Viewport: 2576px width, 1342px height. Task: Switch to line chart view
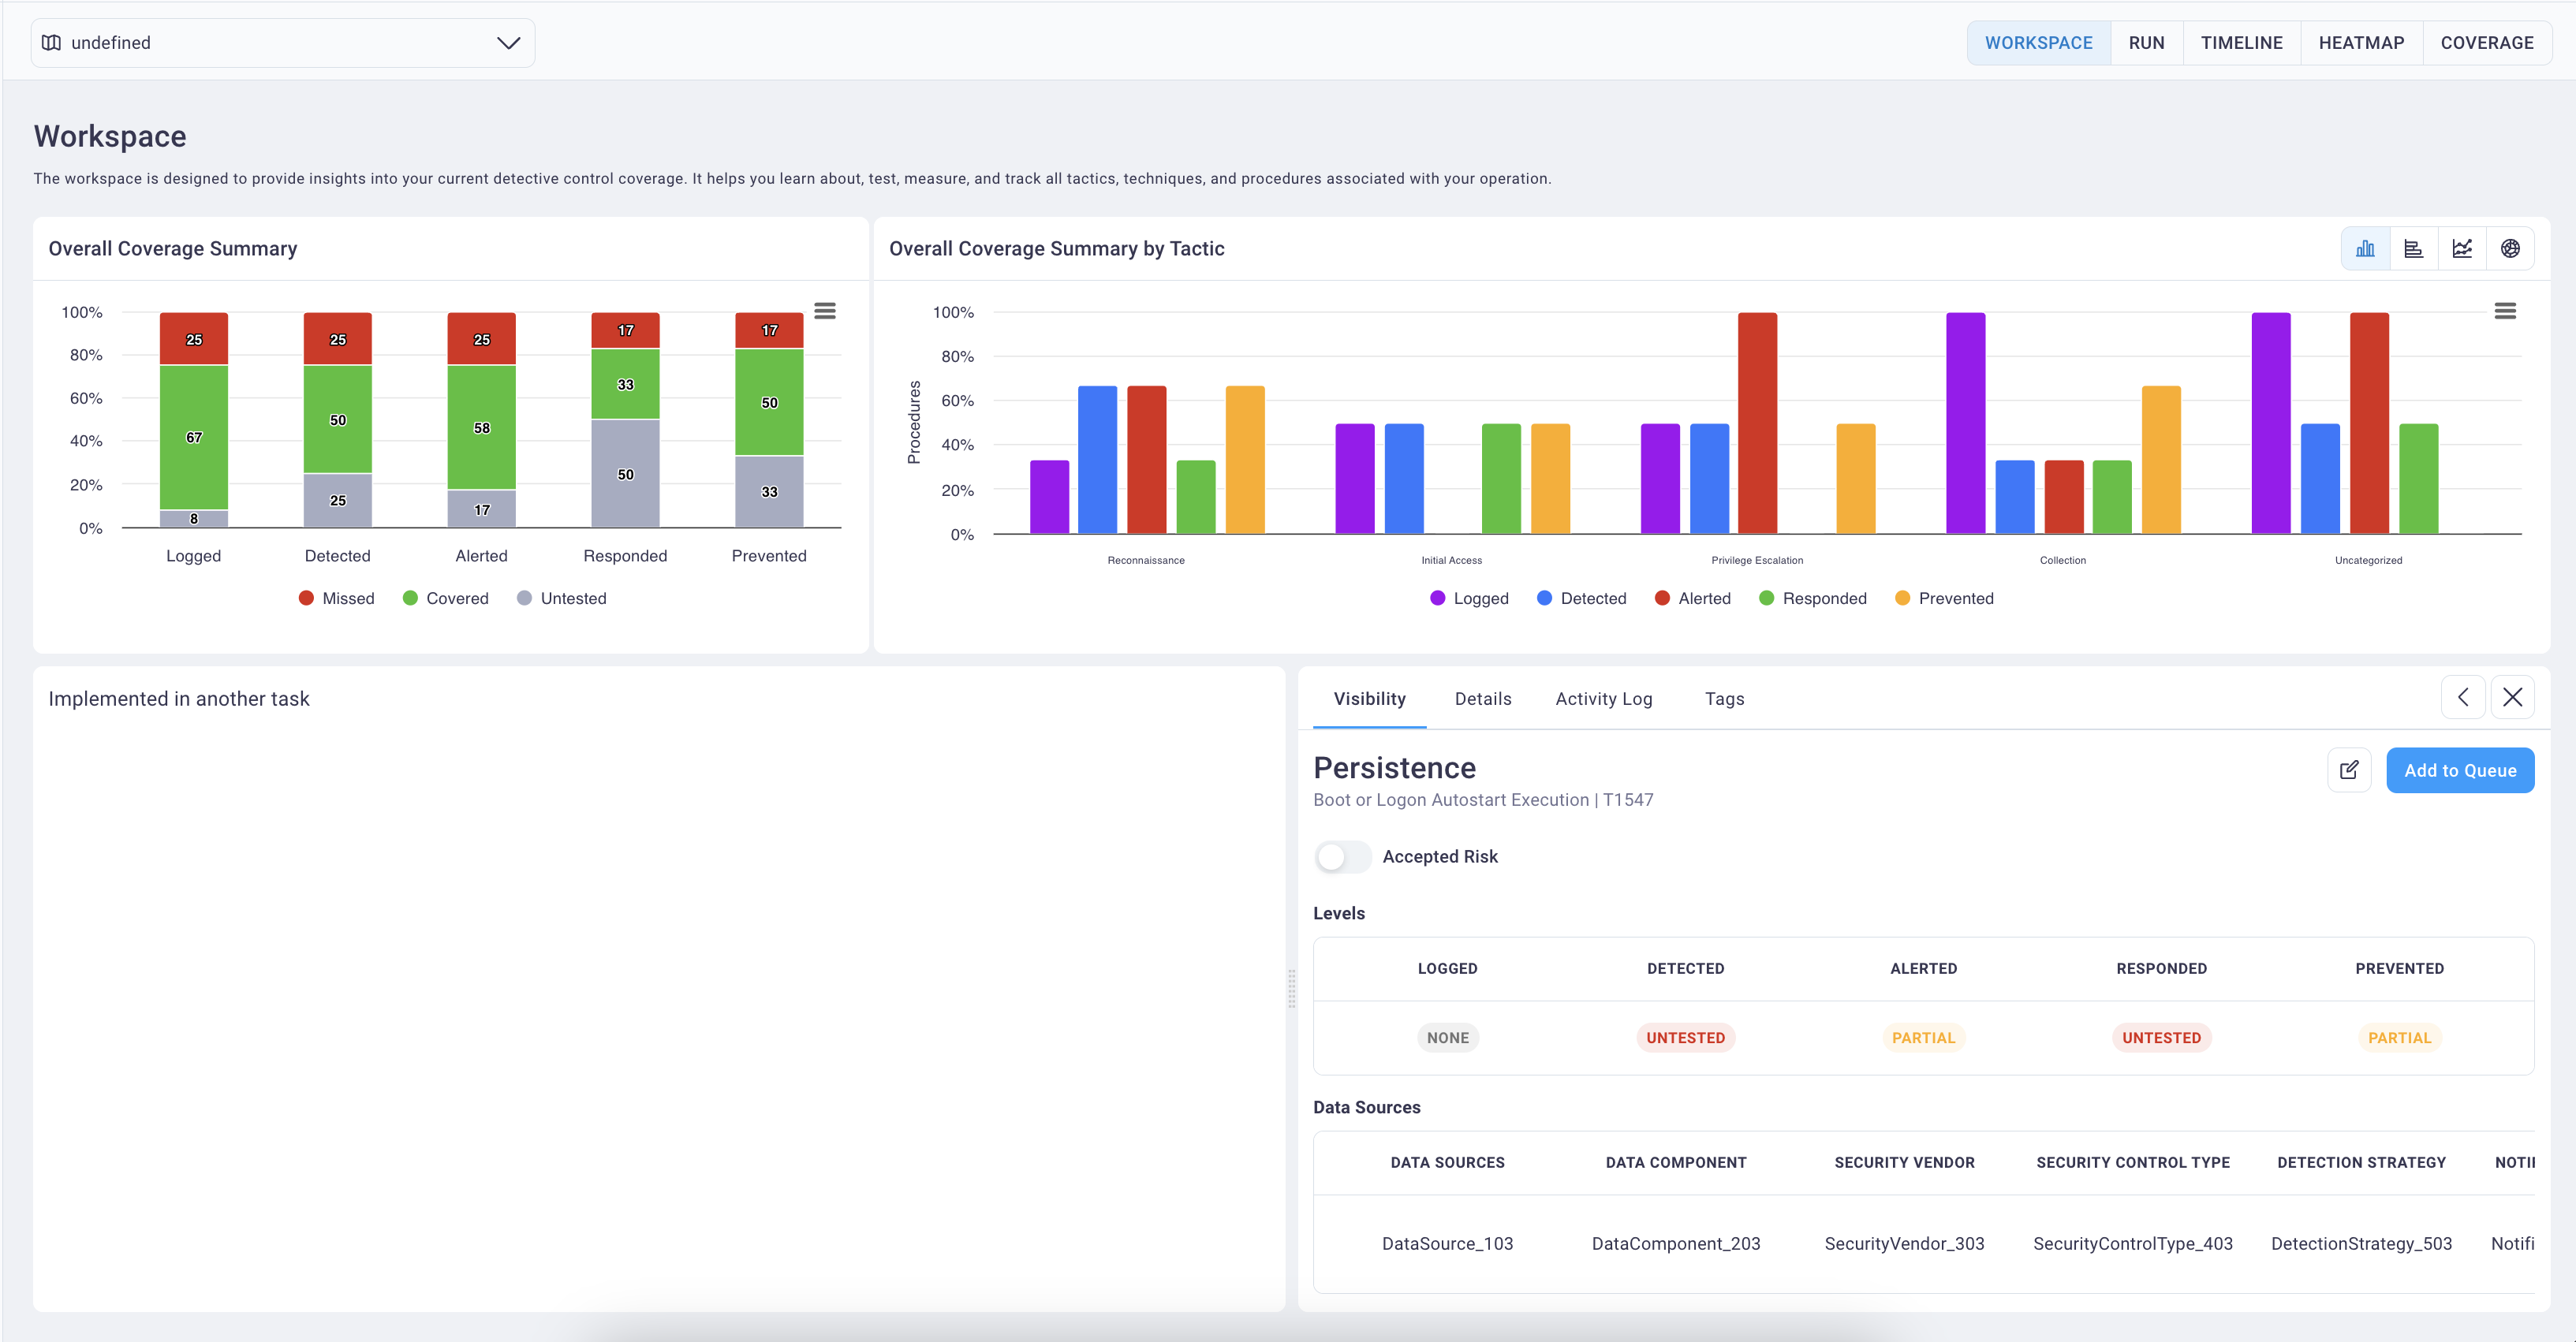pyautogui.click(x=2462, y=249)
